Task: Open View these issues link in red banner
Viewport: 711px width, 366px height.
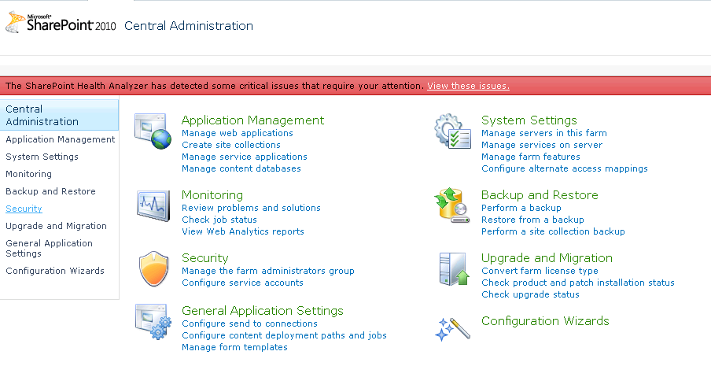Action: (x=468, y=86)
